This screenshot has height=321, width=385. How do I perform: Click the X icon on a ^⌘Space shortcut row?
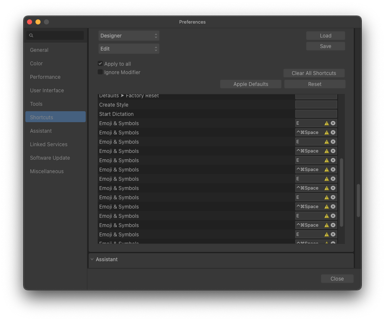(333, 132)
